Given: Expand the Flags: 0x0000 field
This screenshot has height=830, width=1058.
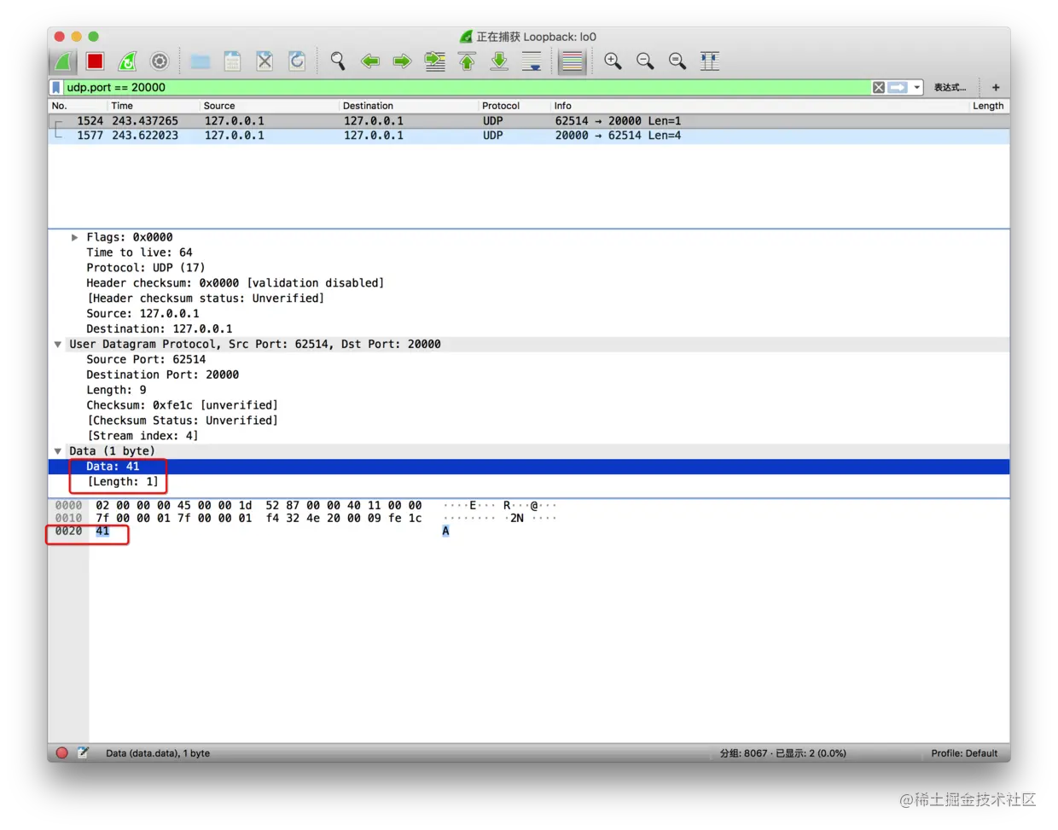Looking at the screenshot, I should (75, 237).
